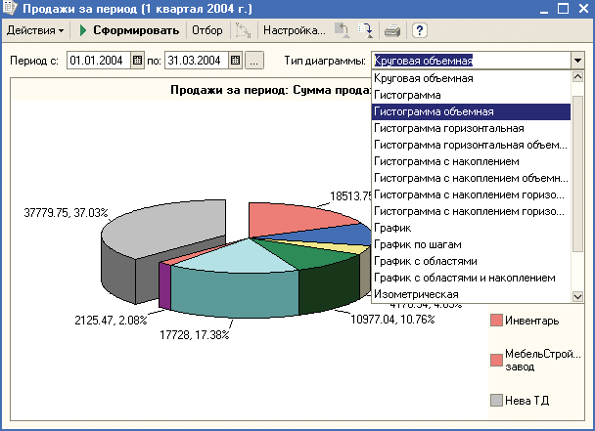Collapse the Тип диаграммы dropdown arrow
595x431 pixels.
click(577, 61)
